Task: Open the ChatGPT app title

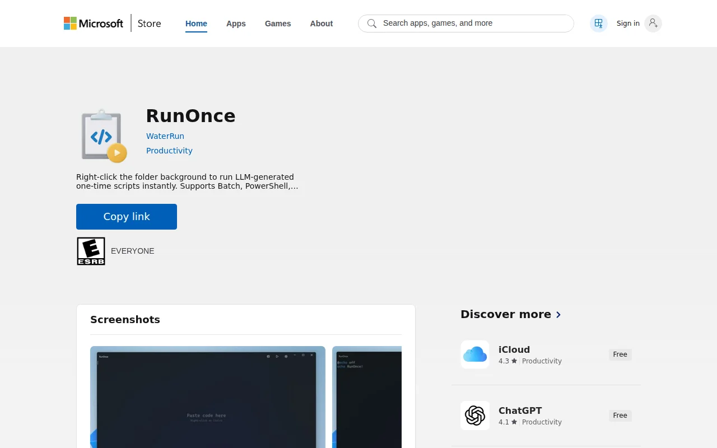Action: (520, 410)
